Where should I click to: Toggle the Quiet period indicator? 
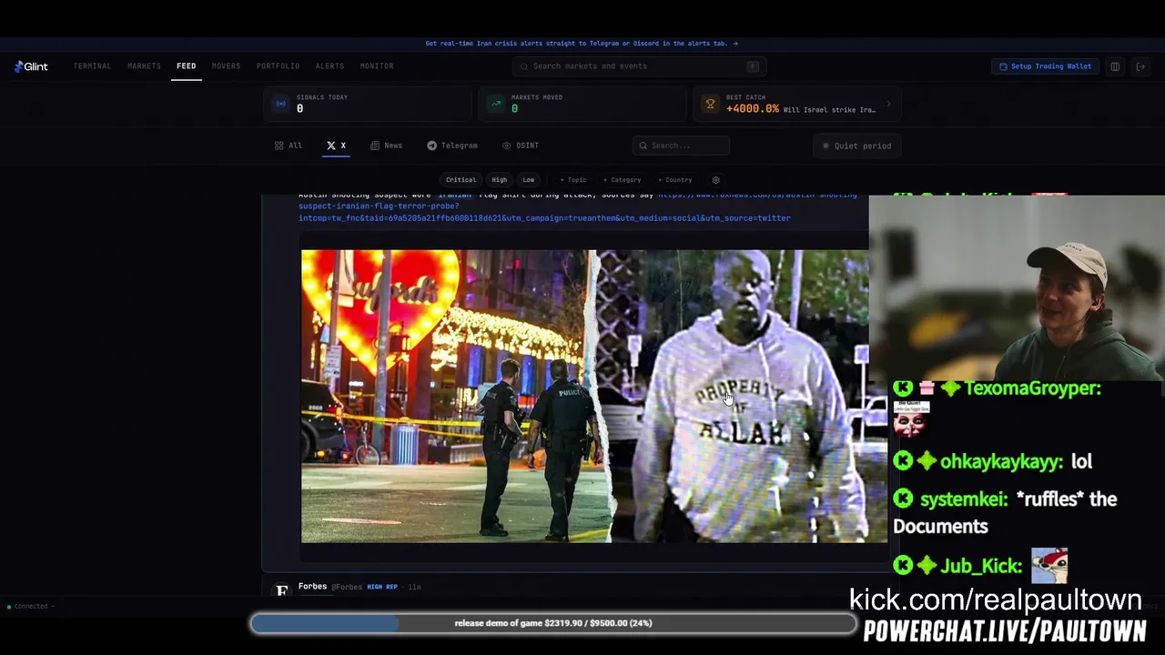click(857, 146)
